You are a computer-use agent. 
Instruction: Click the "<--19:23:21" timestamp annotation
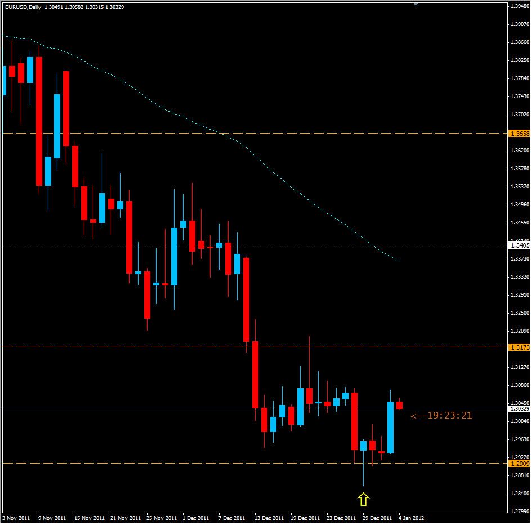[x=442, y=415]
